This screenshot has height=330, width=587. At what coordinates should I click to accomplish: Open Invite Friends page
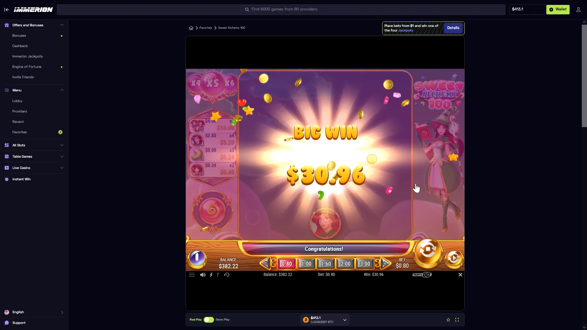point(23,77)
